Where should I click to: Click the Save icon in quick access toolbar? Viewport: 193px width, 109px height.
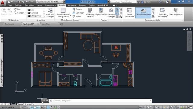coord(16,2)
